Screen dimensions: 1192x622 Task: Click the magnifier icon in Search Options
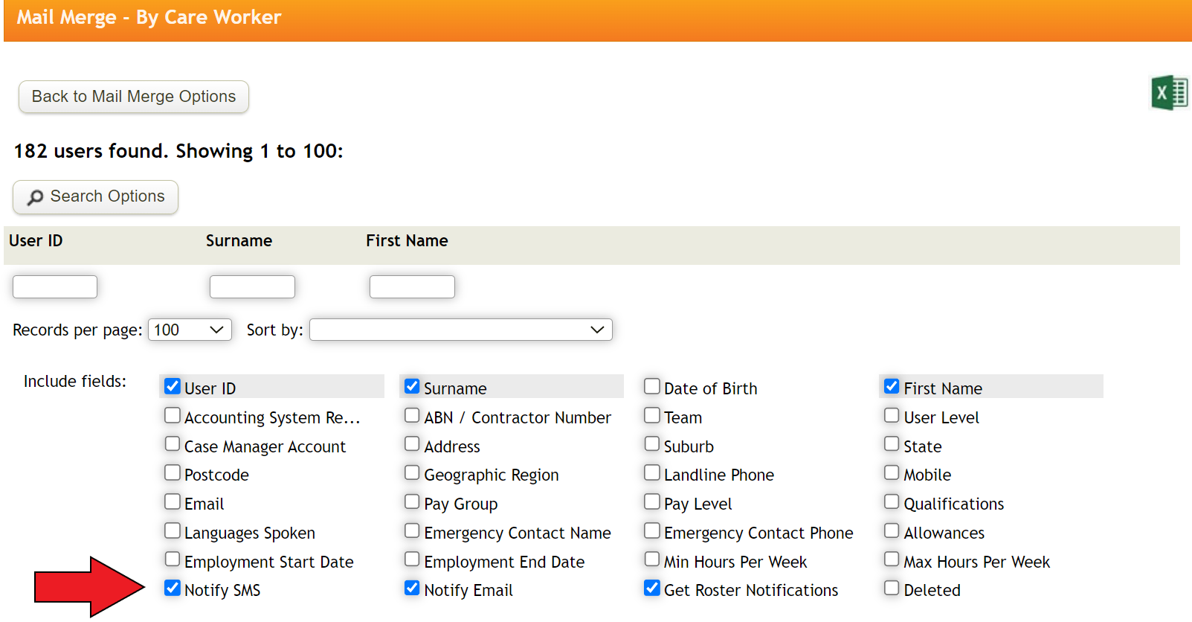[x=35, y=197]
